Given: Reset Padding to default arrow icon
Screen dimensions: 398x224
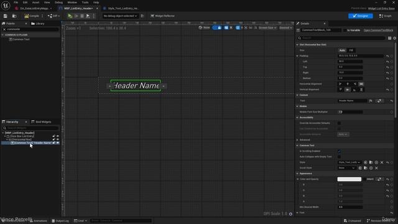Looking at the screenshot, I should (387, 56).
